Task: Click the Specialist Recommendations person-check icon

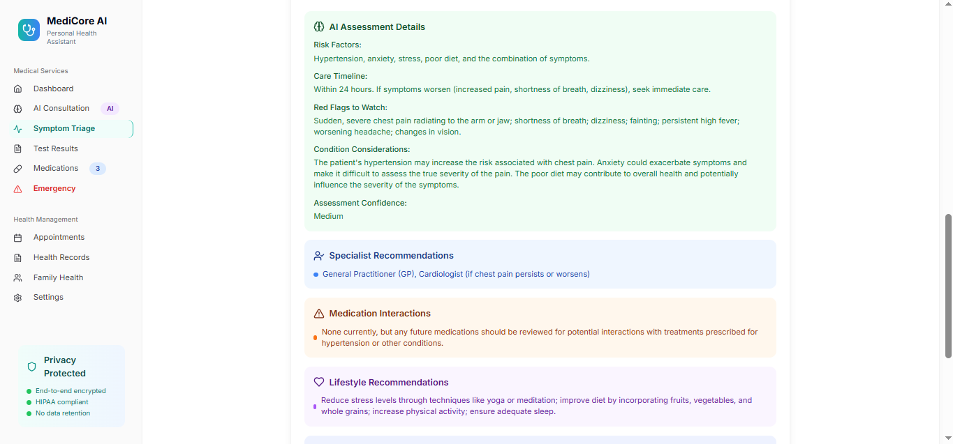Action: (x=319, y=256)
